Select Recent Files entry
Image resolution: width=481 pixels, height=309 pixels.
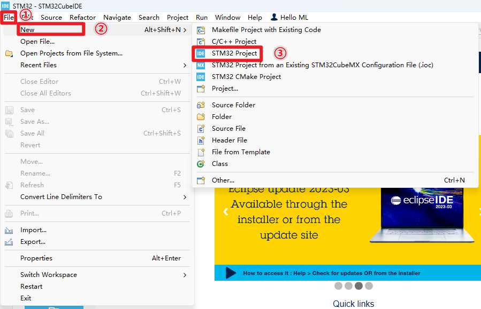[x=98, y=65]
